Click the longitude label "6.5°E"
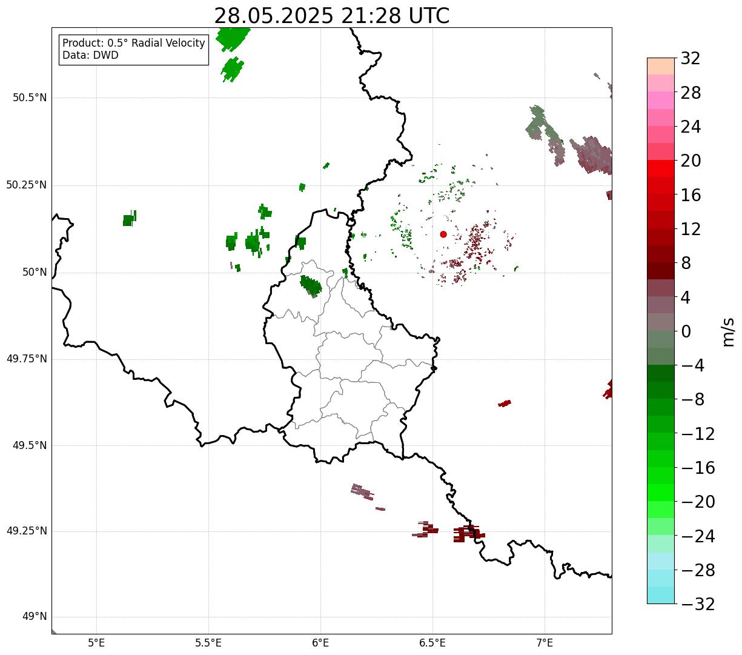This screenshot has height=655, width=742. pyautogui.click(x=432, y=642)
